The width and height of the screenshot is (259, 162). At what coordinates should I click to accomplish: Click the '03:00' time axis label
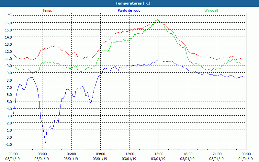coord(42,154)
